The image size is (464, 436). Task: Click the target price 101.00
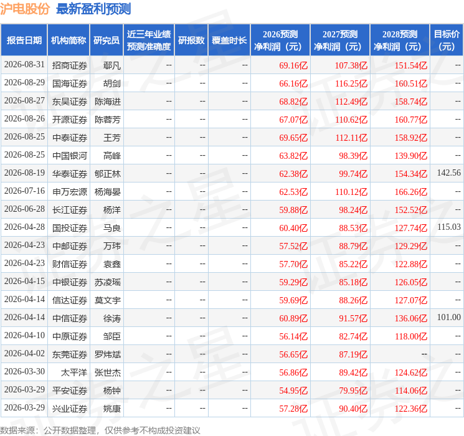point(449,317)
